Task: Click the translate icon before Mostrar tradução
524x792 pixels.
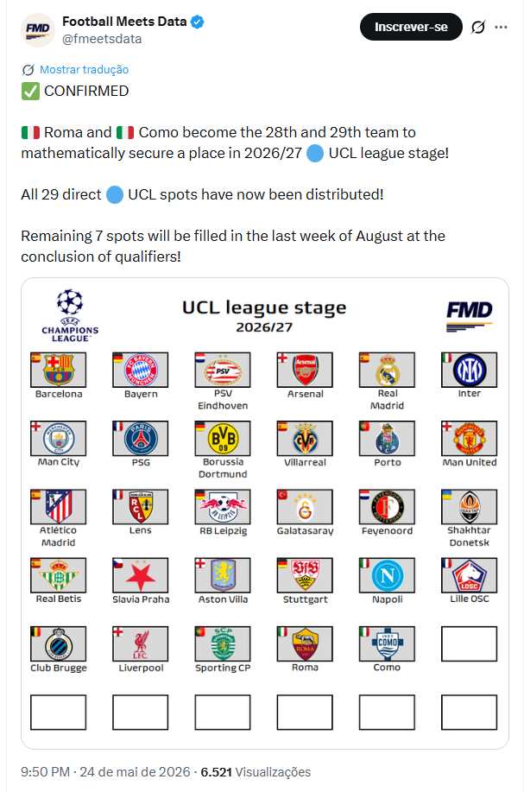Action: pyautogui.click(x=28, y=70)
